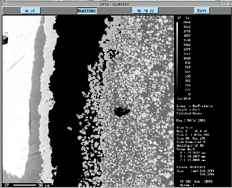
Task: Click the stage X coordinate value
Action: [193, 153]
